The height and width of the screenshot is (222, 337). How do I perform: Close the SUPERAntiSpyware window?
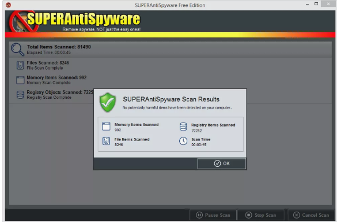click(x=328, y=4)
